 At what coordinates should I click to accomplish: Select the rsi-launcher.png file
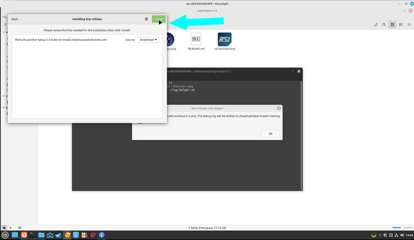[225, 41]
